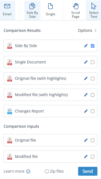Click pencil icon next to Changes Report
The image size is (101, 179).
pos(86,111)
